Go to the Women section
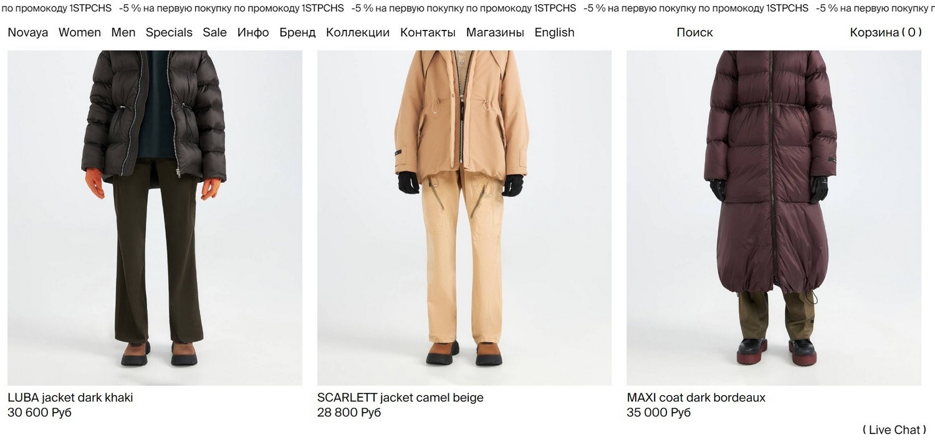Viewport: 935px width, 447px height. [80, 32]
